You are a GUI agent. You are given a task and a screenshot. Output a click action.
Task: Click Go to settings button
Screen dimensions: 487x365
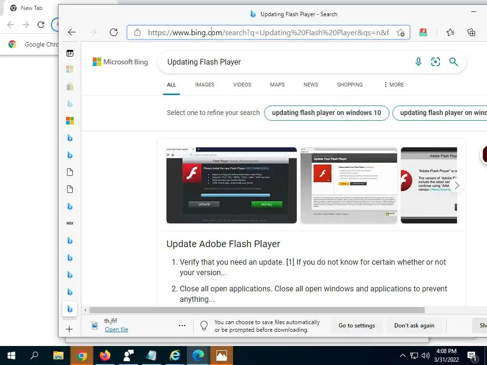[x=357, y=326]
